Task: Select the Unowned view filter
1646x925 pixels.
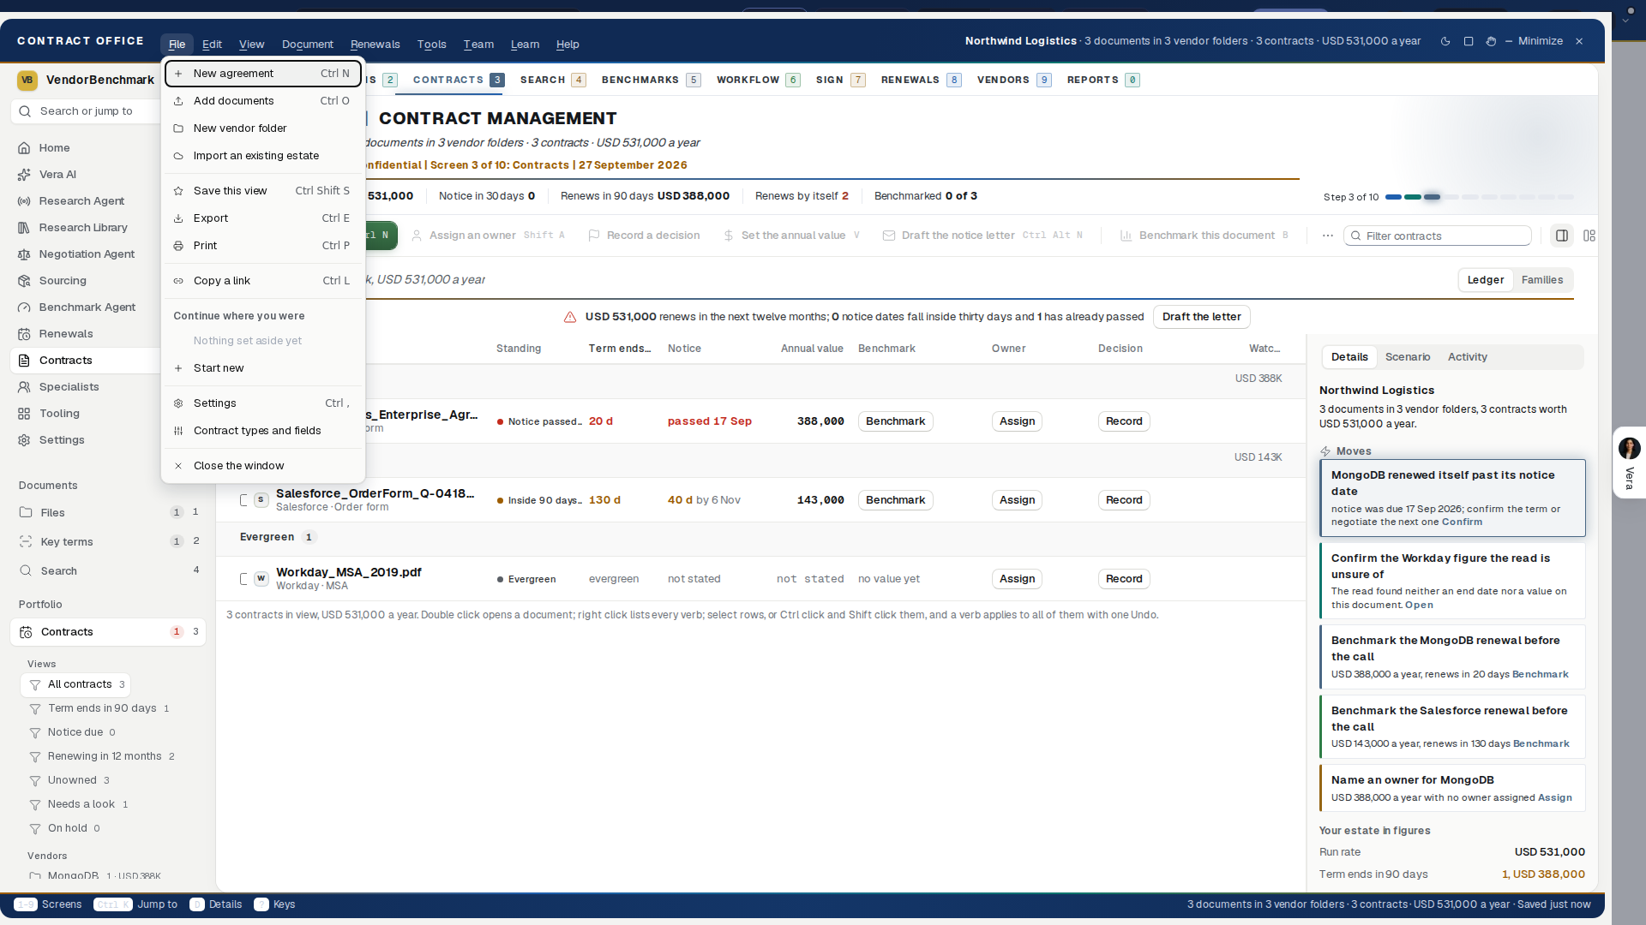Action: (x=73, y=780)
